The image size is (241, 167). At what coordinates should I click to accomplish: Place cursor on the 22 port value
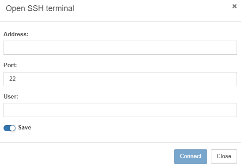click(12, 79)
